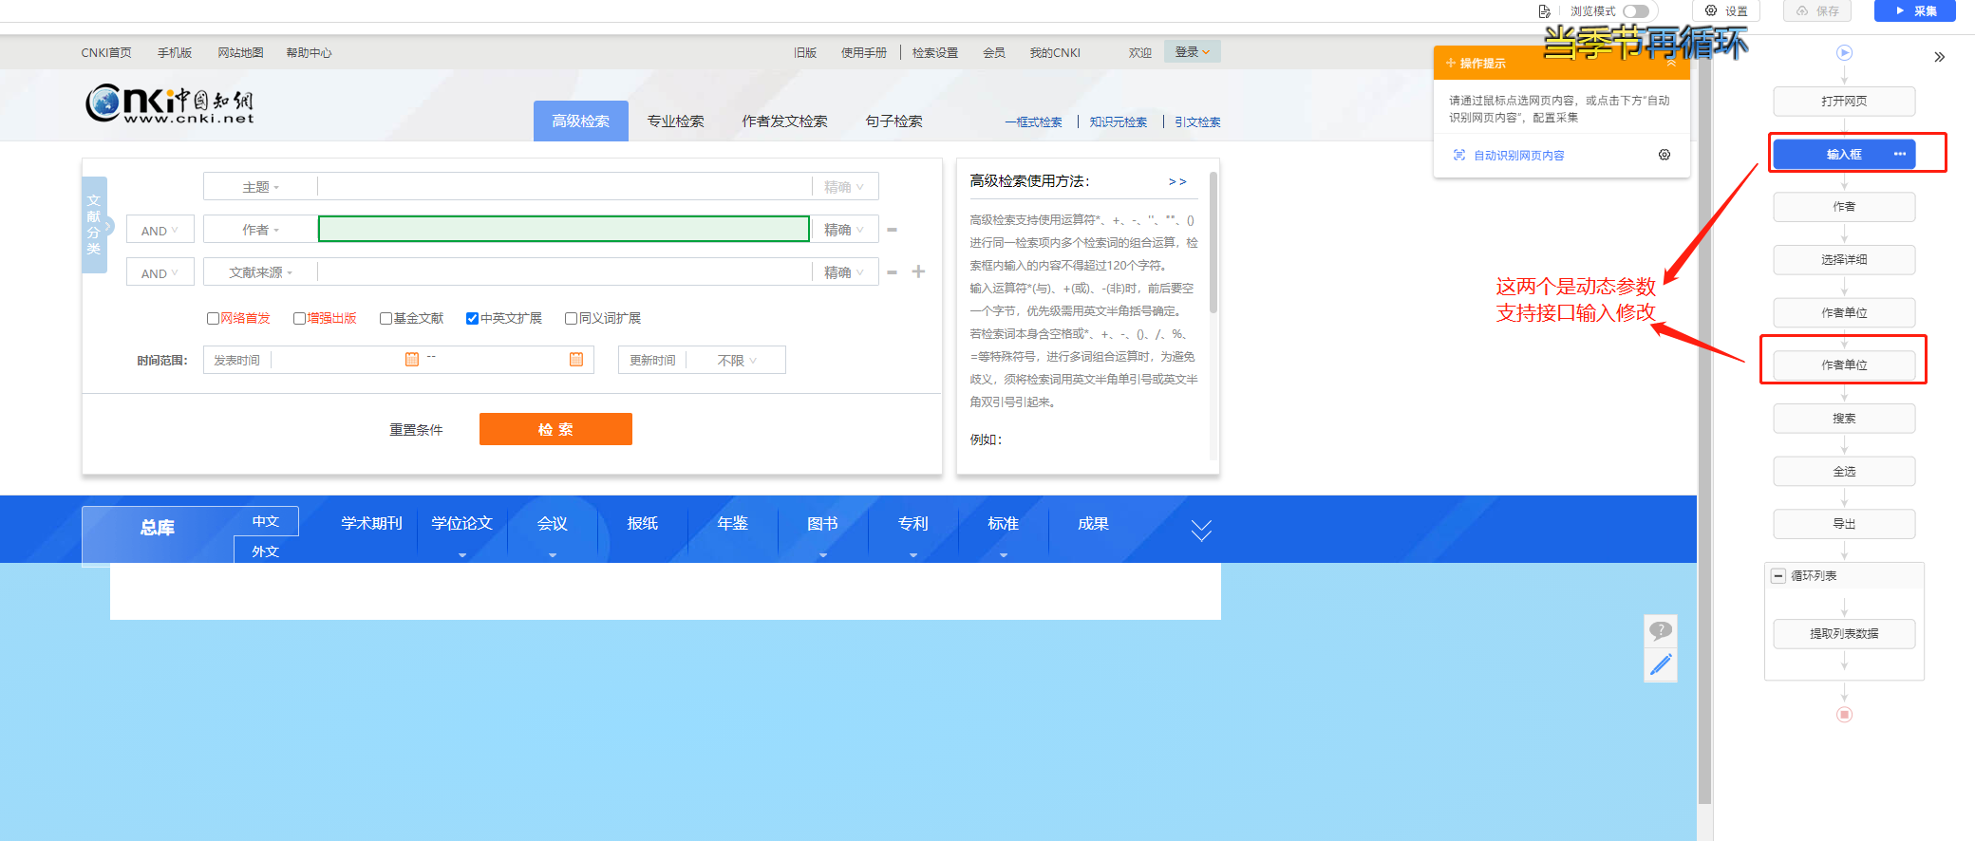Switch to the 专业检索 tab
The height and width of the screenshot is (841, 1975).
675,121
